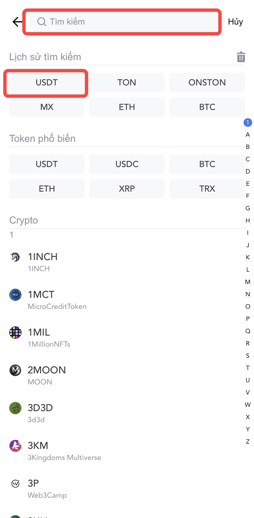Viewport: 254px width, 518px height.
Task: Tap the 3P Web3Camp logo
Action: (x=15, y=484)
